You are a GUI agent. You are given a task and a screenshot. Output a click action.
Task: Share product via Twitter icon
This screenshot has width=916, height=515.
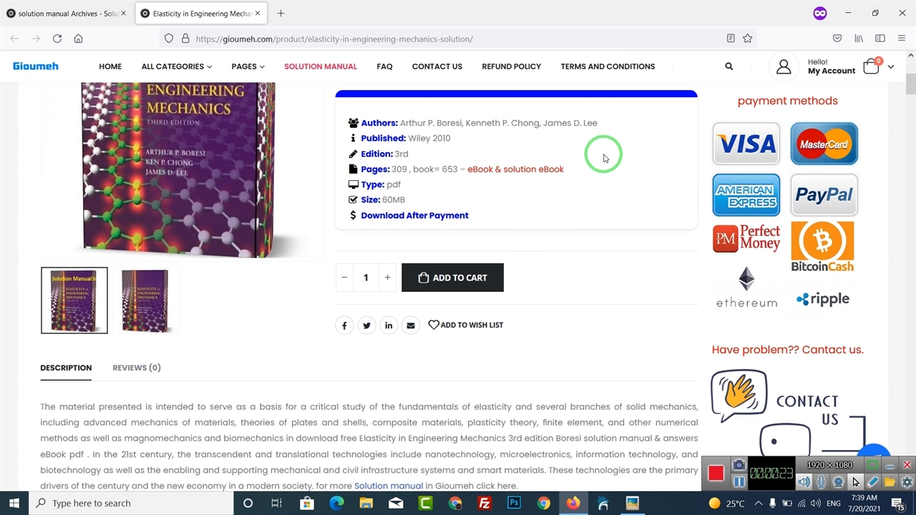click(366, 325)
